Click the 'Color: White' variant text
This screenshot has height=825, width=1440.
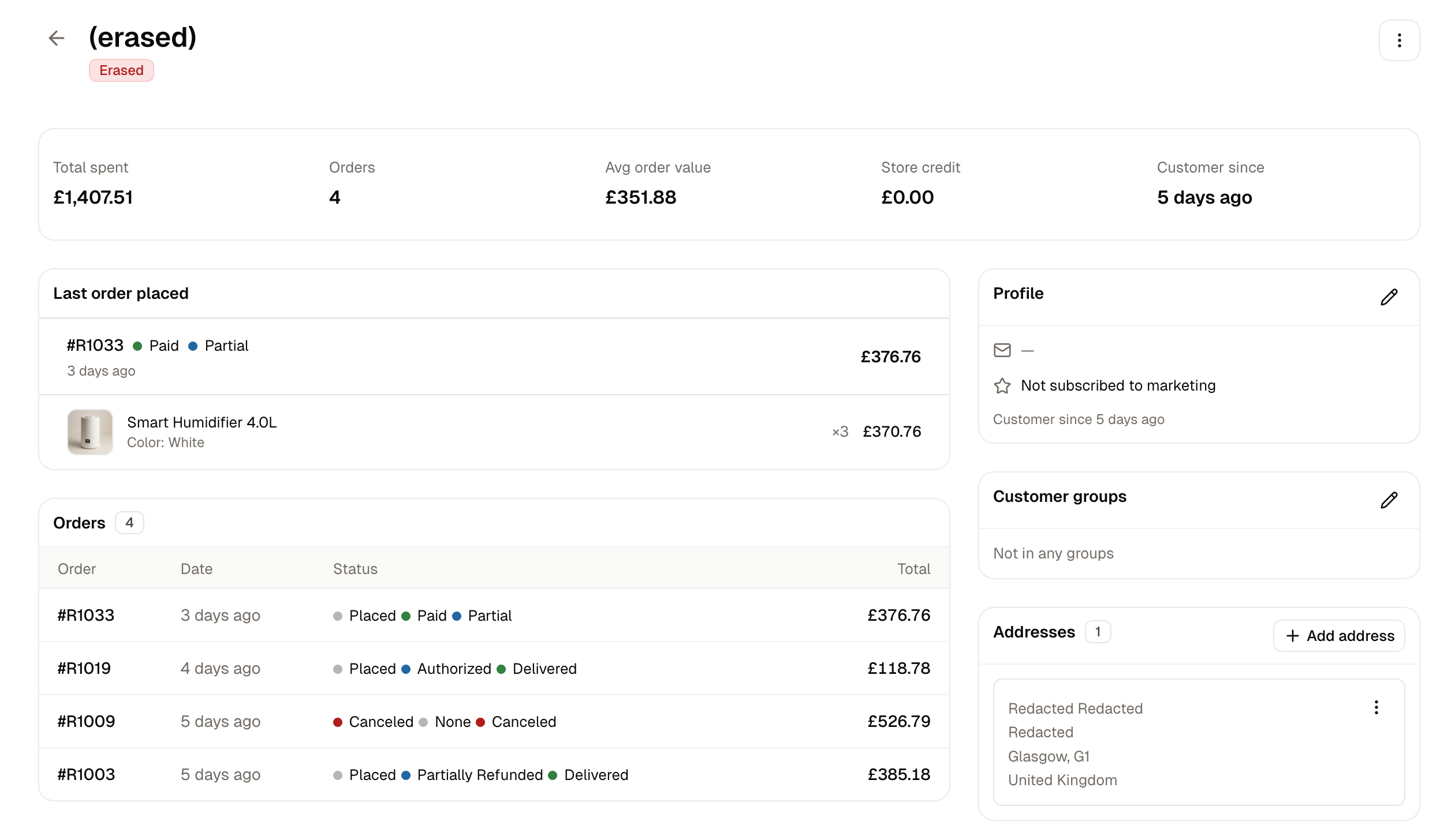click(x=165, y=442)
